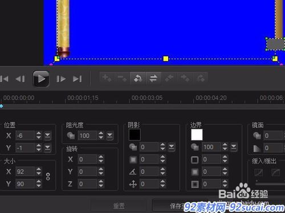The width and height of the screenshot is (285, 213).
Task: Select the gray rectangle object in preview
Action: (275, 44)
